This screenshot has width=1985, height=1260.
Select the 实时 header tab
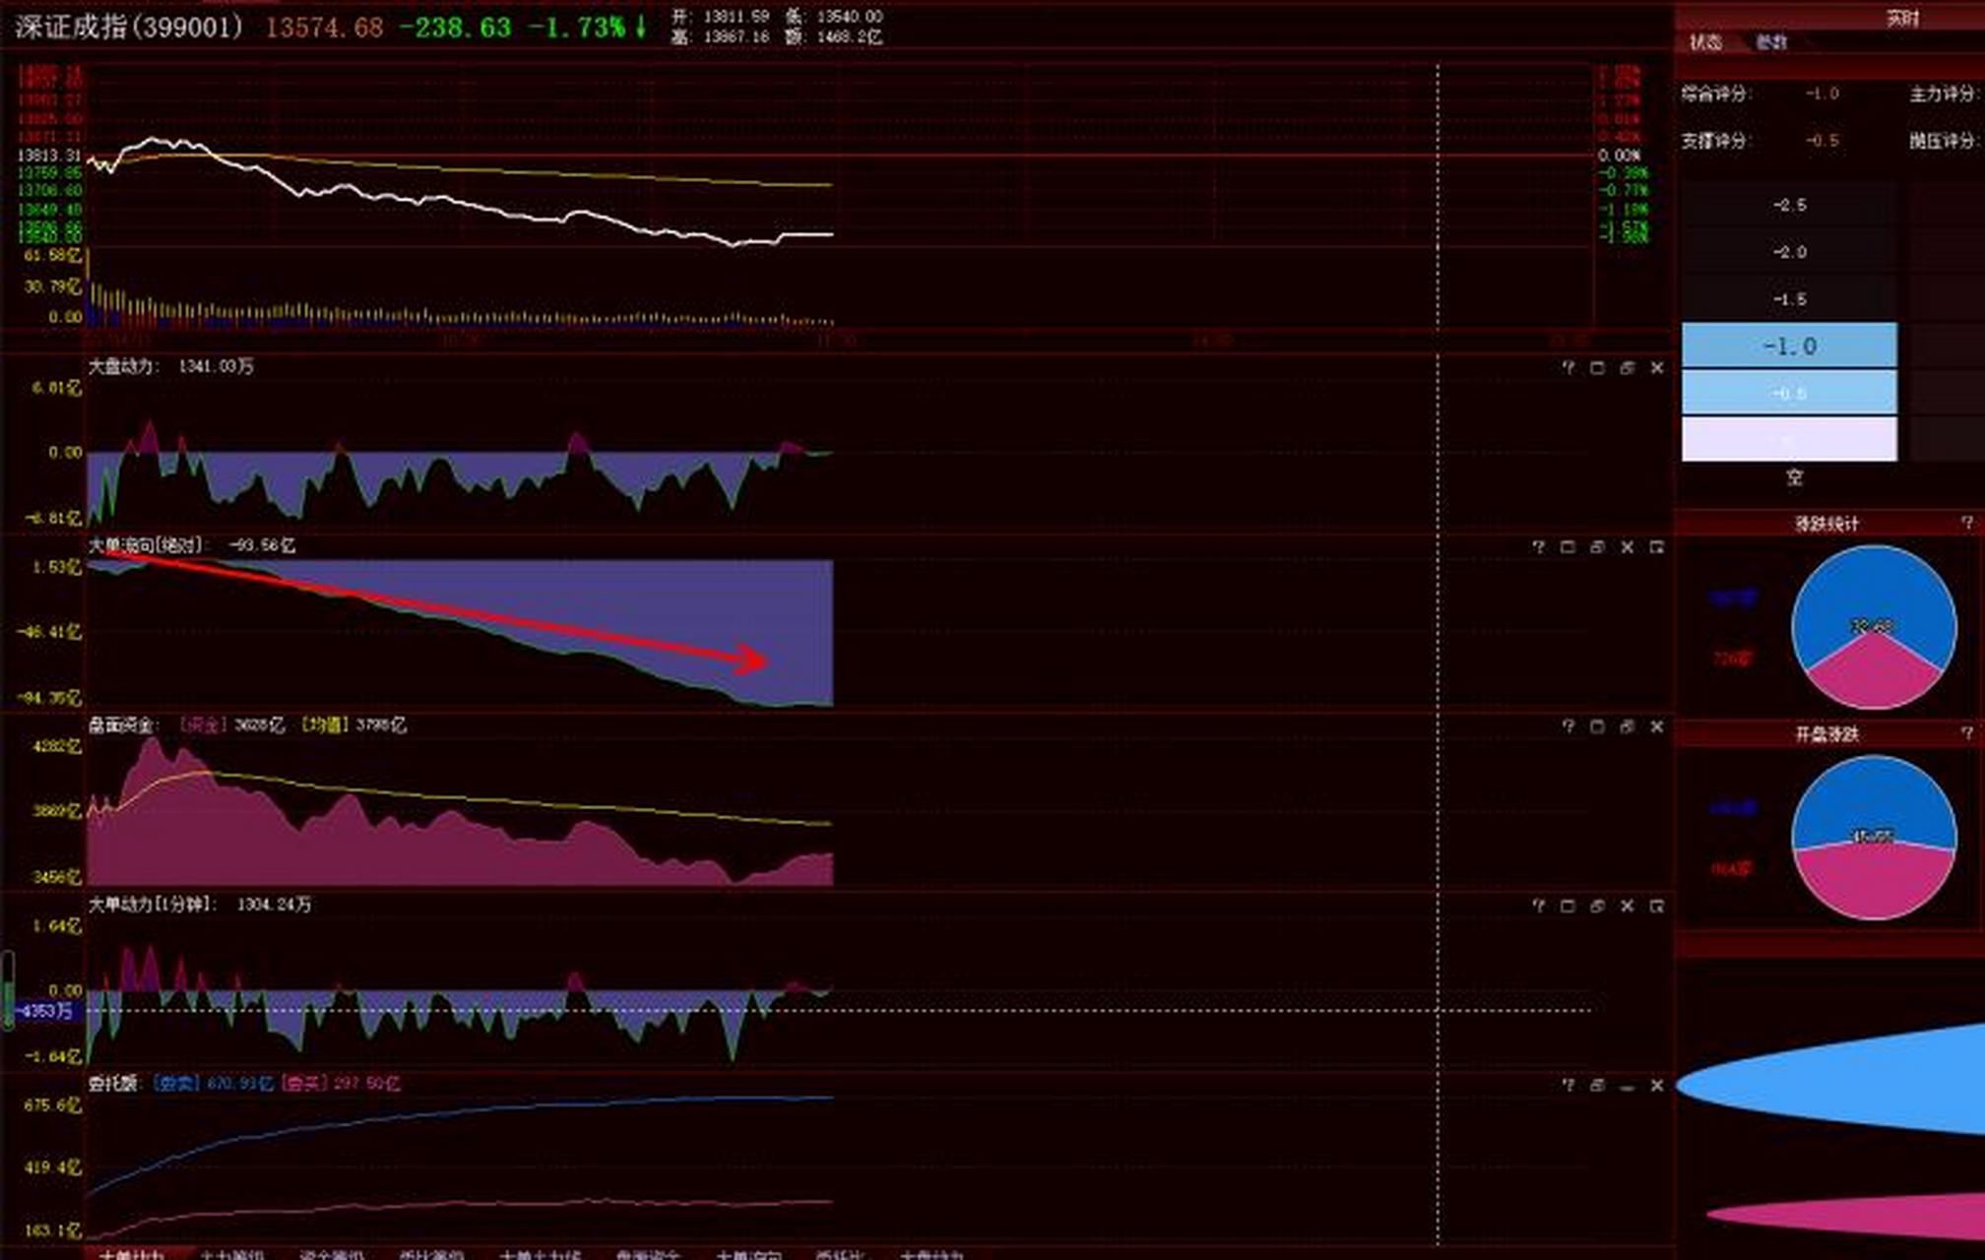point(1902,18)
